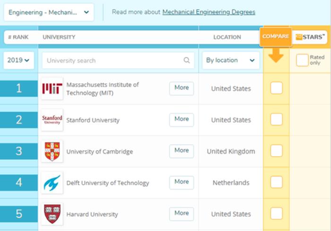Expand the By location filter

point(230,61)
